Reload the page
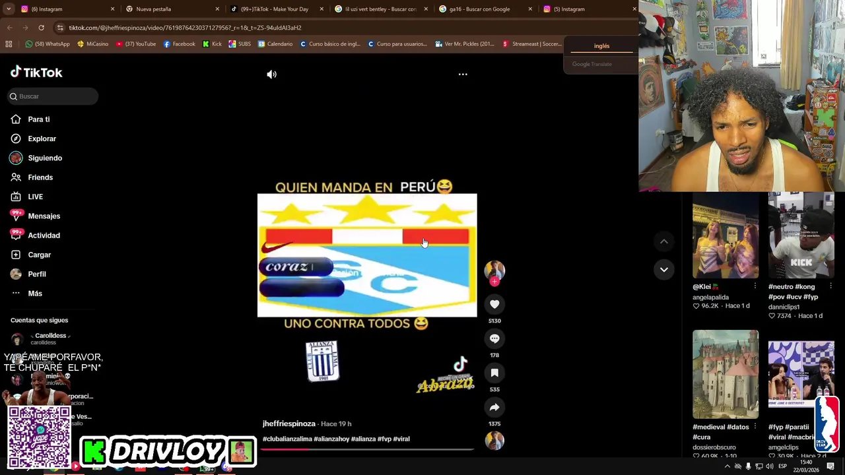The height and width of the screenshot is (475, 845). tap(41, 28)
